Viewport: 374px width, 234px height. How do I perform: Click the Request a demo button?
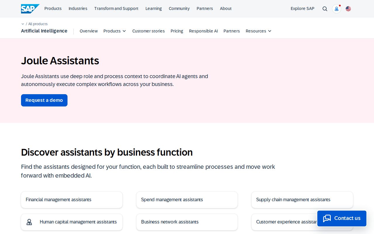tap(44, 100)
